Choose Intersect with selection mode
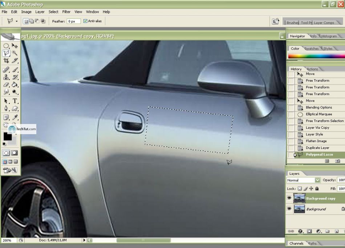Viewport: 345px width, 248px height. point(43,21)
